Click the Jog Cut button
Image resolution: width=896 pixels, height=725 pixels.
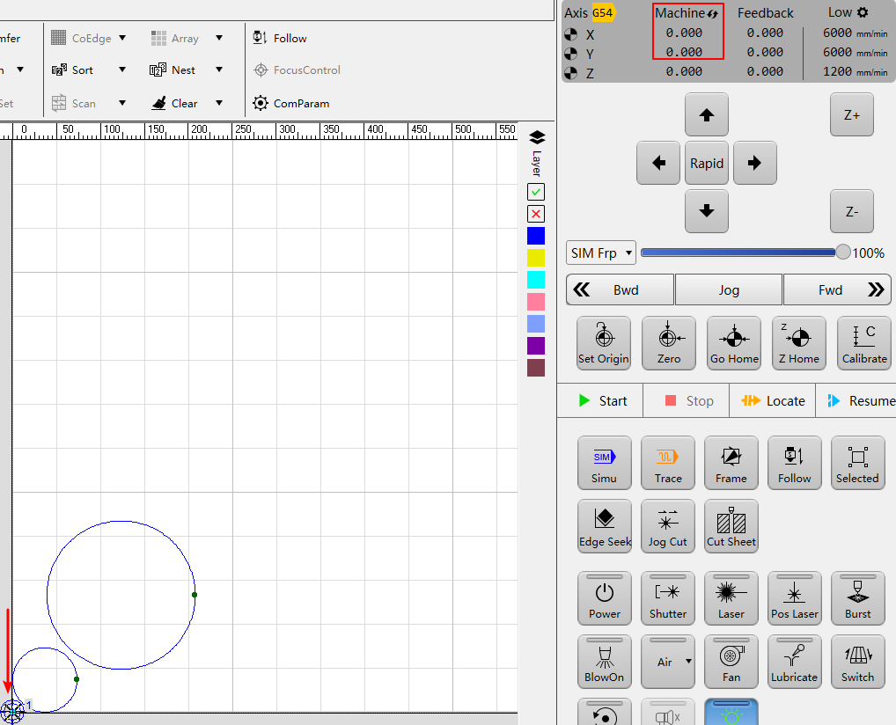[x=667, y=526]
